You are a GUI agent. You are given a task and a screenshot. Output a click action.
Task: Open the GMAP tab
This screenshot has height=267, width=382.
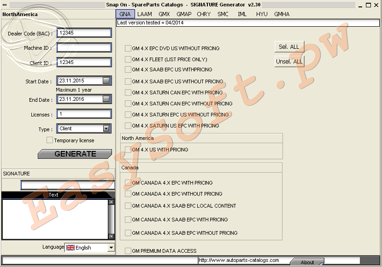point(184,14)
